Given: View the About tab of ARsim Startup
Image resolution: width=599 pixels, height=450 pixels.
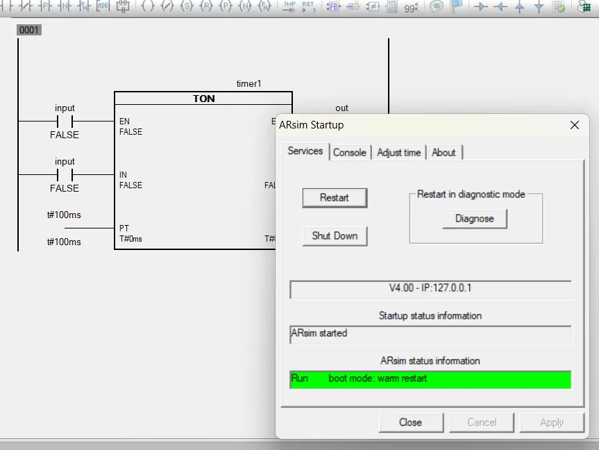Looking at the screenshot, I should pos(444,152).
